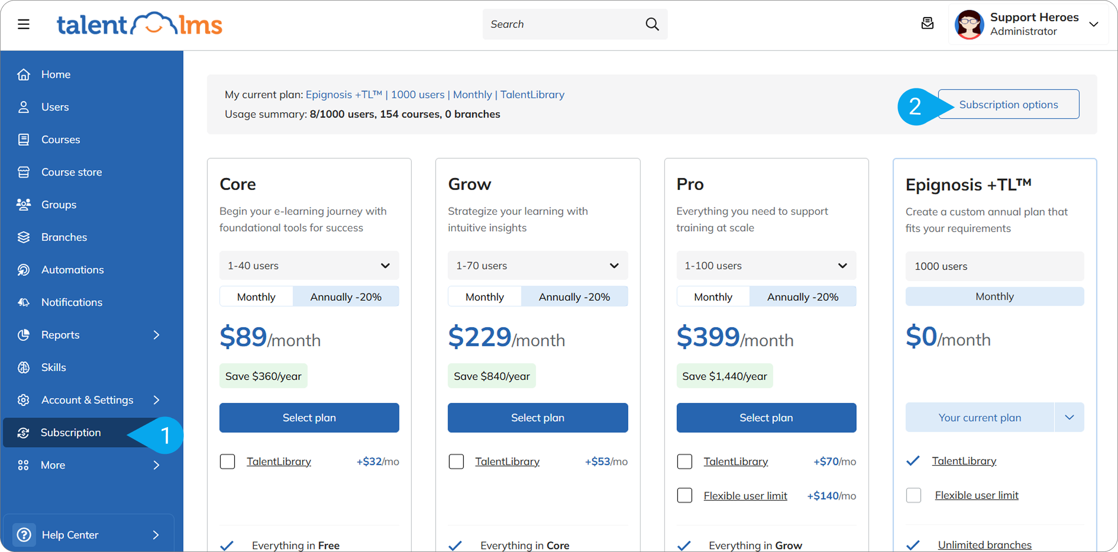Viewport: 1118px width, 552px height.
Task: Click the Reports chart icon
Action: (23, 335)
